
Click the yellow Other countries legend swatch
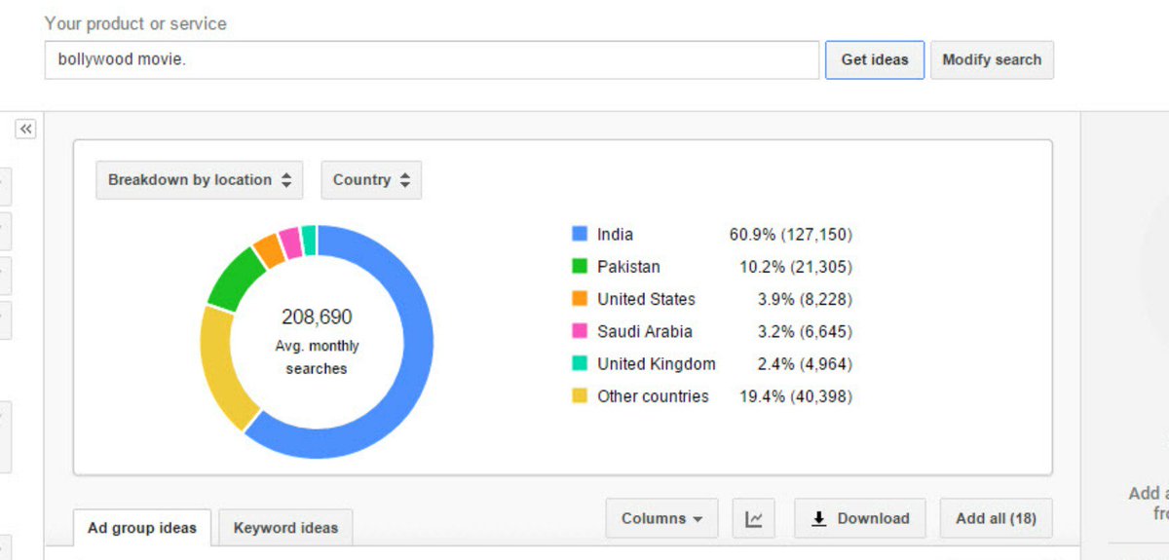point(580,396)
